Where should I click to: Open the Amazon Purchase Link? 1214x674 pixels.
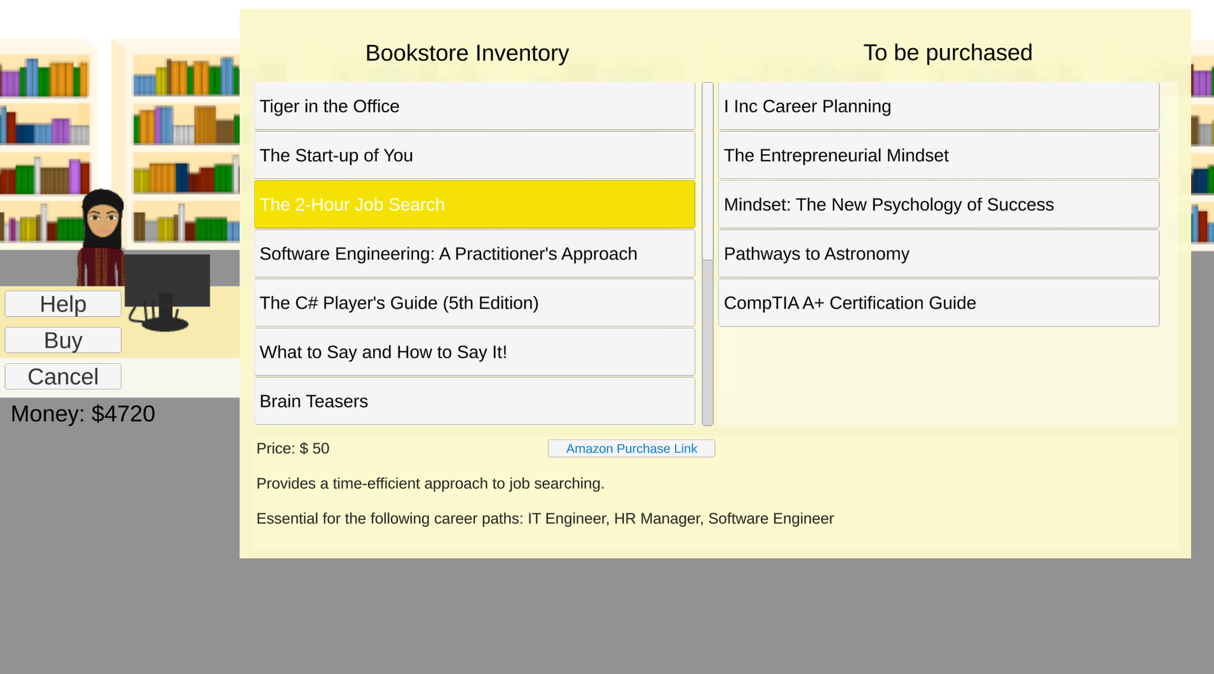(x=631, y=448)
